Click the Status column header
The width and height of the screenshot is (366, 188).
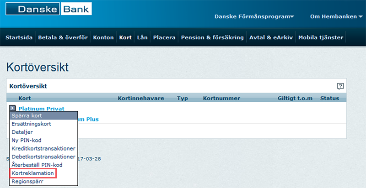[329, 98]
